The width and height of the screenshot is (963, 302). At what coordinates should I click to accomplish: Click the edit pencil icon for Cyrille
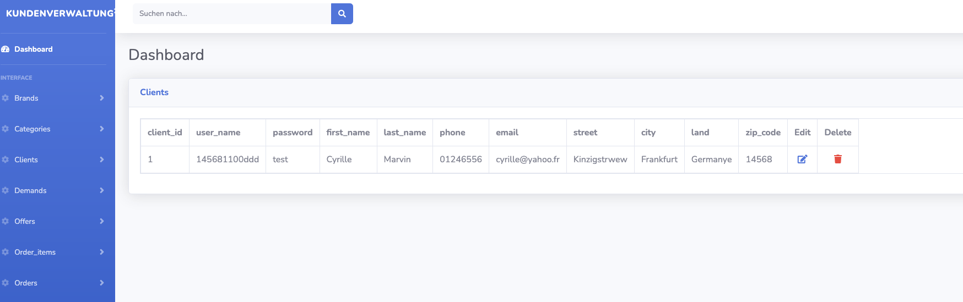[x=802, y=159]
